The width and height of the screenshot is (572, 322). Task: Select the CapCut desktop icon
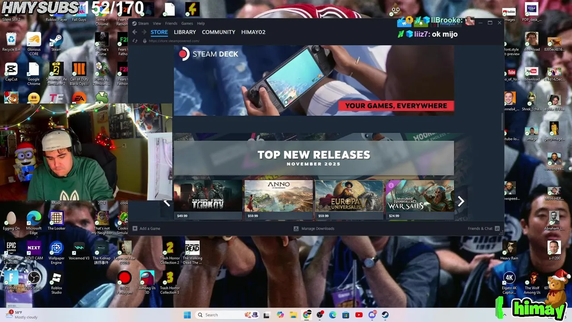click(11, 72)
